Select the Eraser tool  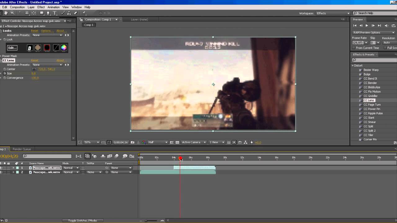(x=75, y=13)
